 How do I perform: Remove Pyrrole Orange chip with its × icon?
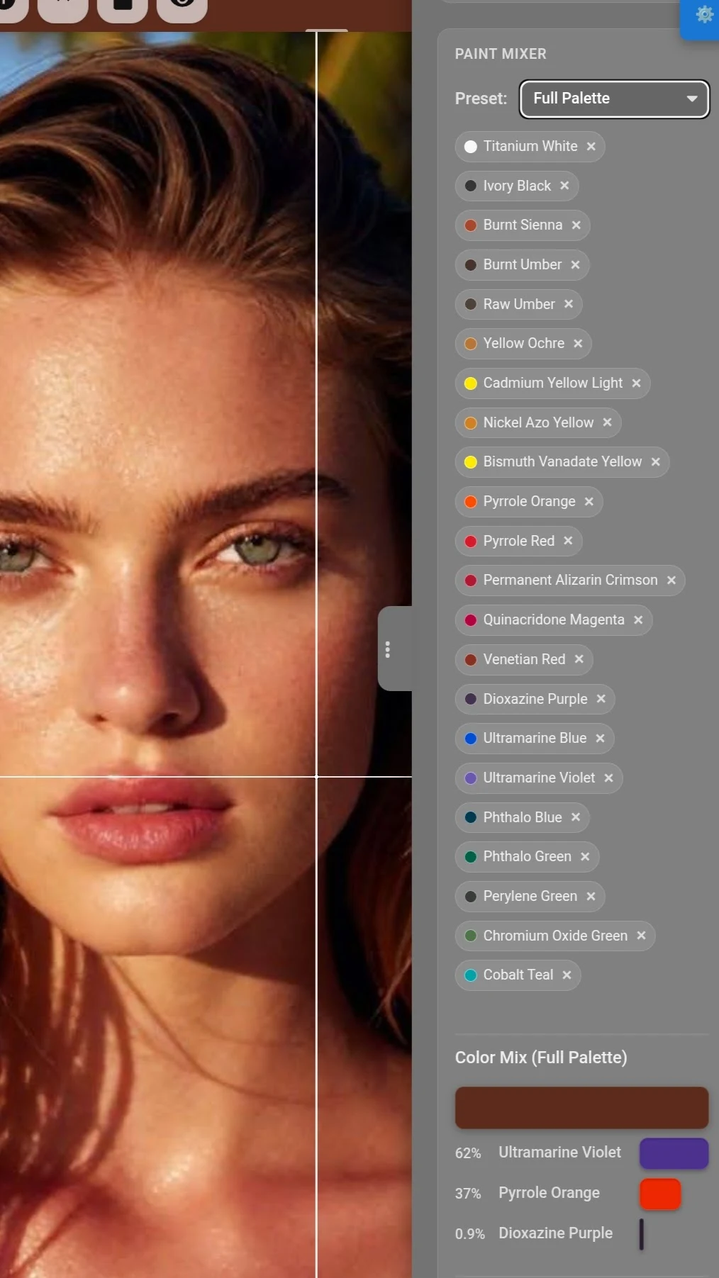pyautogui.click(x=589, y=501)
